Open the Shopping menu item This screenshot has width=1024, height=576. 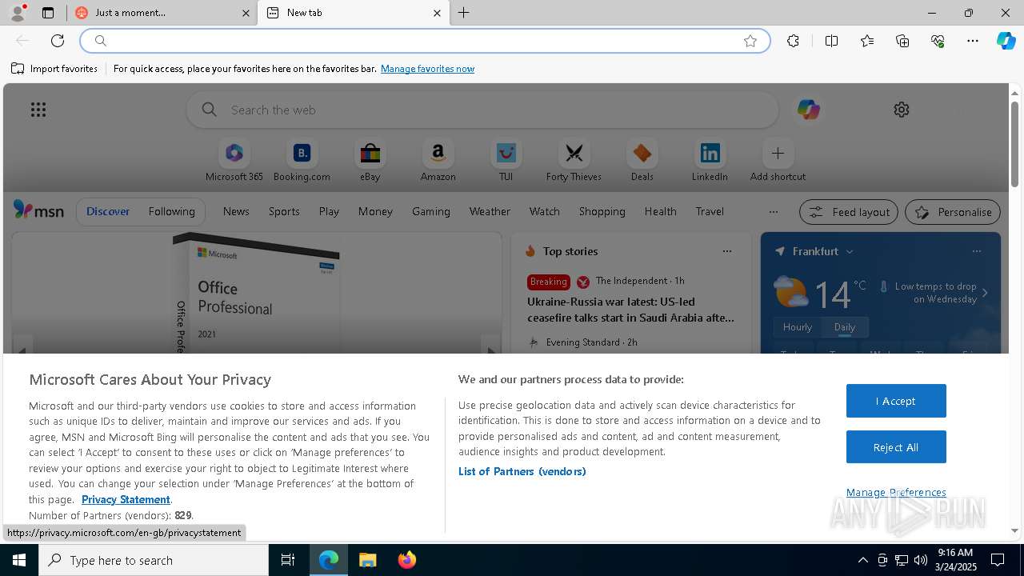[602, 211]
